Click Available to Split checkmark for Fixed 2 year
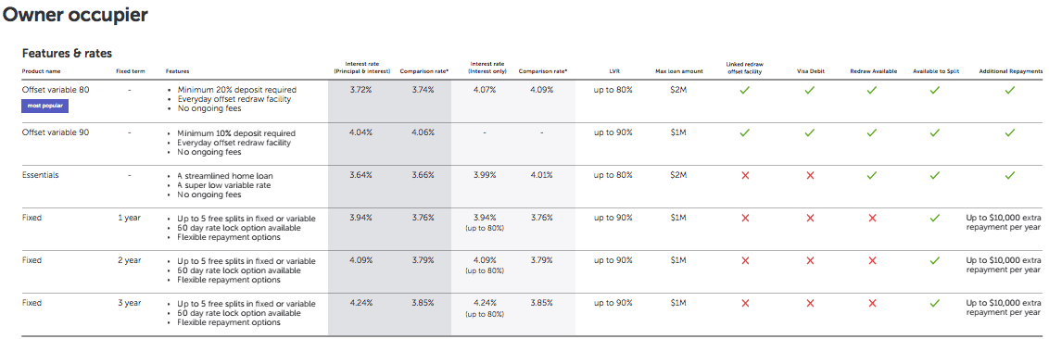Screen dimensions: 1049x339 click(x=935, y=260)
